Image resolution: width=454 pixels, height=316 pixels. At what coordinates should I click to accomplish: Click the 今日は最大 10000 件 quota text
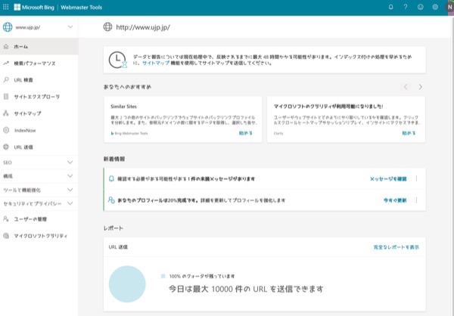[246, 289]
